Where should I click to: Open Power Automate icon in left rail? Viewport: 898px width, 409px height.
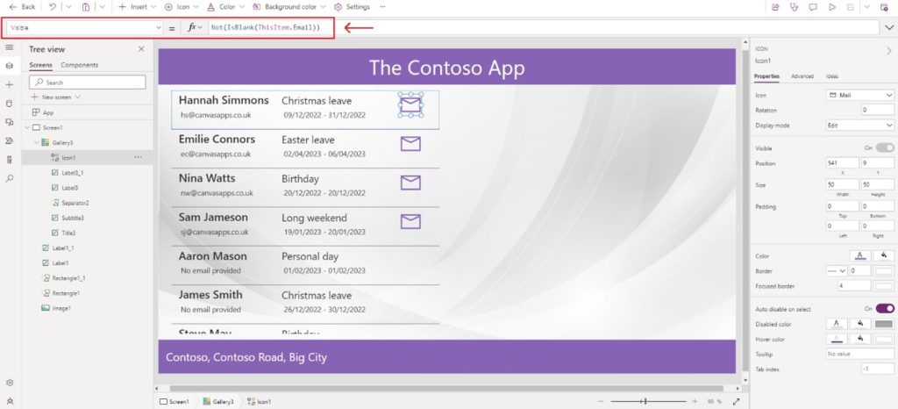click(9, 141)
